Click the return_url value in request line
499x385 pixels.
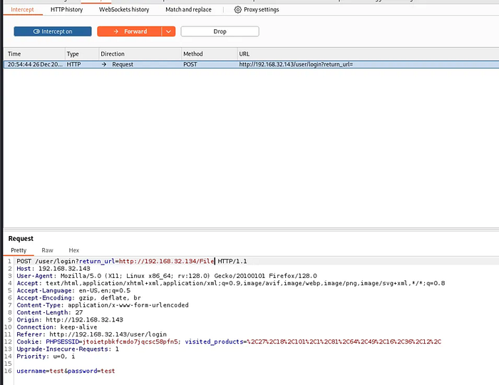[167, 261]
